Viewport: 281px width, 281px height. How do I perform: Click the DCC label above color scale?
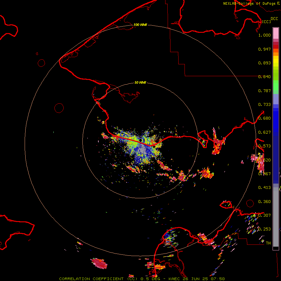274,19
